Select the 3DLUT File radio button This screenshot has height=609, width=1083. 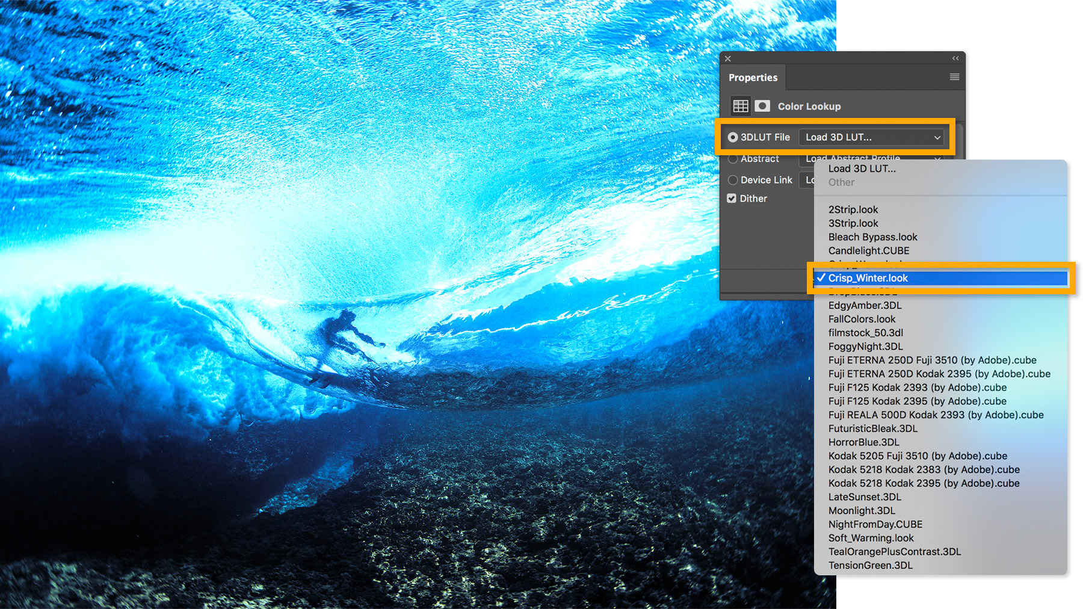(732, 137)
